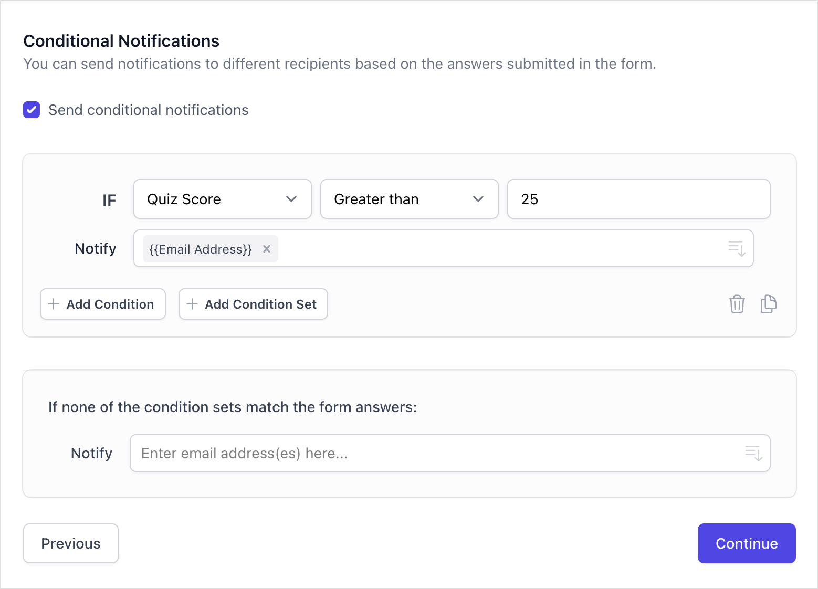This screenshot has height=589, width=818.
Task: Select the {{Email Address}} recipient chip
Action: (201, 249)
